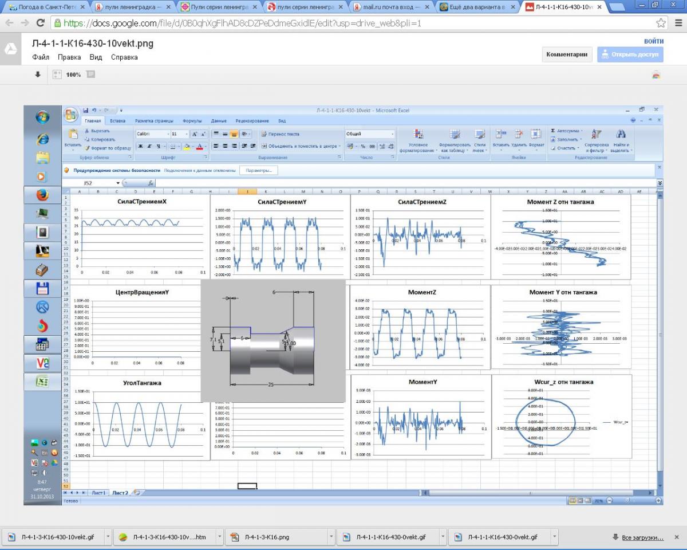Click the Google Drive logo icon
Image resolution: width=687 pixels, height=550 pixels.
coord(11,50)
